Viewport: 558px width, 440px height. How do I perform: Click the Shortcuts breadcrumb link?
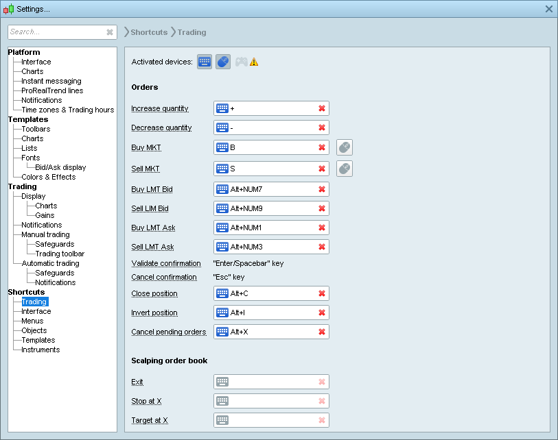(x=149, y=32)
